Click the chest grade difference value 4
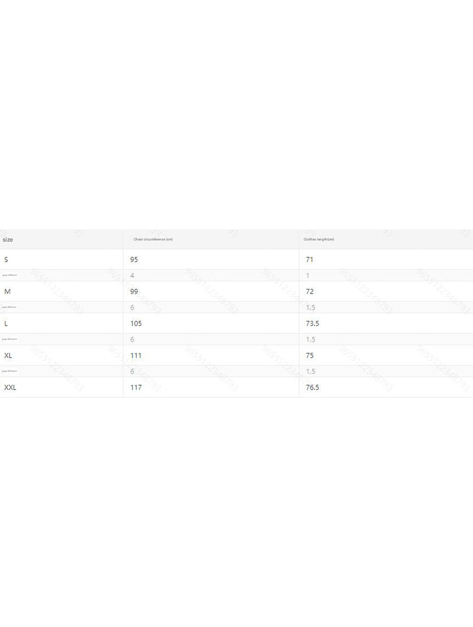 (132, 276)
